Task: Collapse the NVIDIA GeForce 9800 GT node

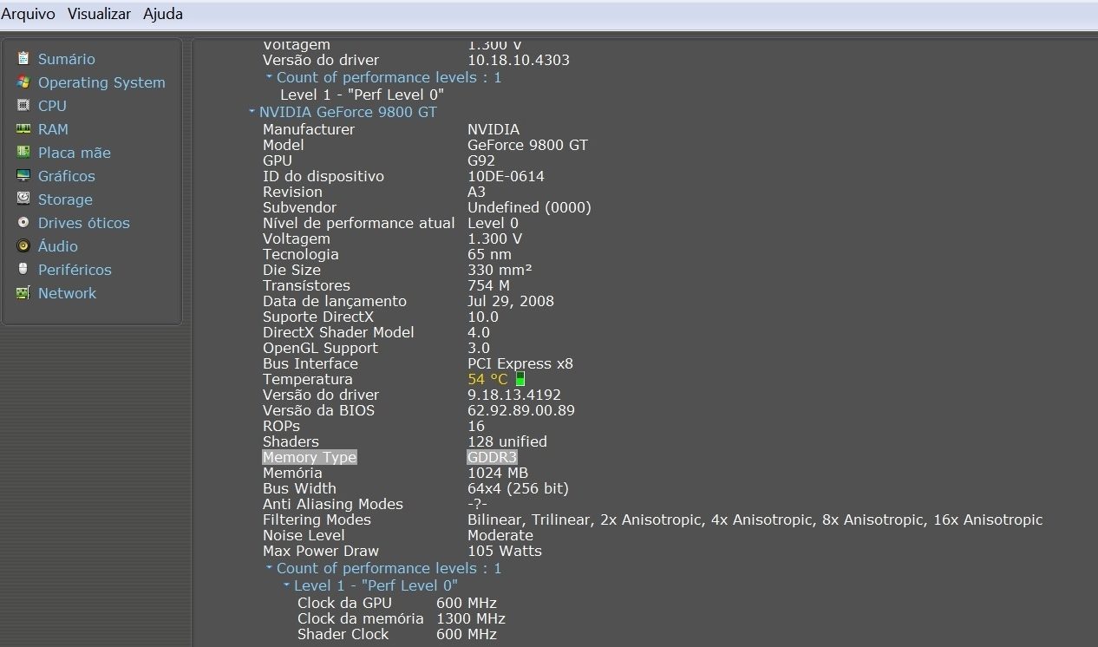Action: pyautogui.click(x=252, y=113)
